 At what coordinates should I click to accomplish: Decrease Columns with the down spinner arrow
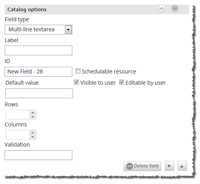pos(33,137)
